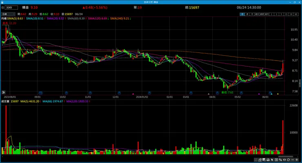Switch to the weekly 週 period tab
This screenshot has width=302, height=163.
click(x=247, y=14)
